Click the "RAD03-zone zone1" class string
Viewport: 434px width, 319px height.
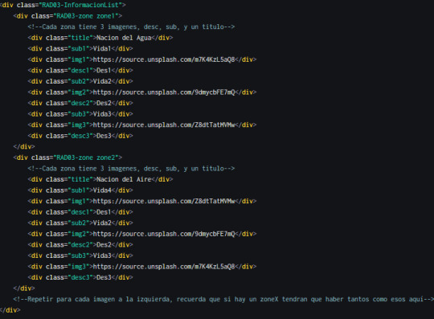coord(85,16)
